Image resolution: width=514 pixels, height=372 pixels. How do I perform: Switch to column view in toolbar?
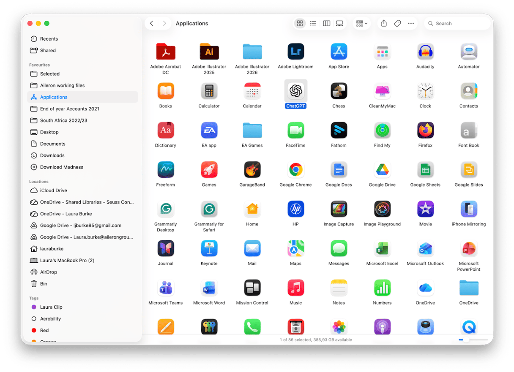point(326,23)
